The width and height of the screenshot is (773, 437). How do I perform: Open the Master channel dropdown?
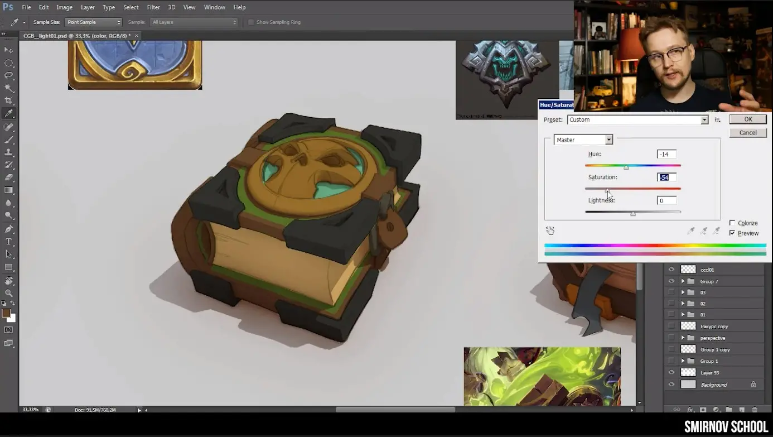coord(608,140)
